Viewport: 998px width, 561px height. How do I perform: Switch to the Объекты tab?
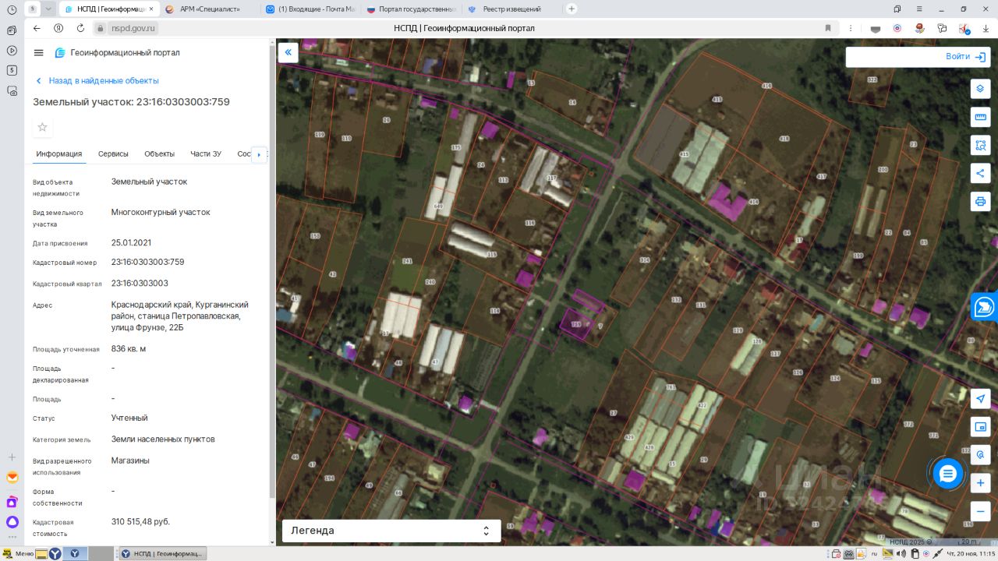pos(159,153)
